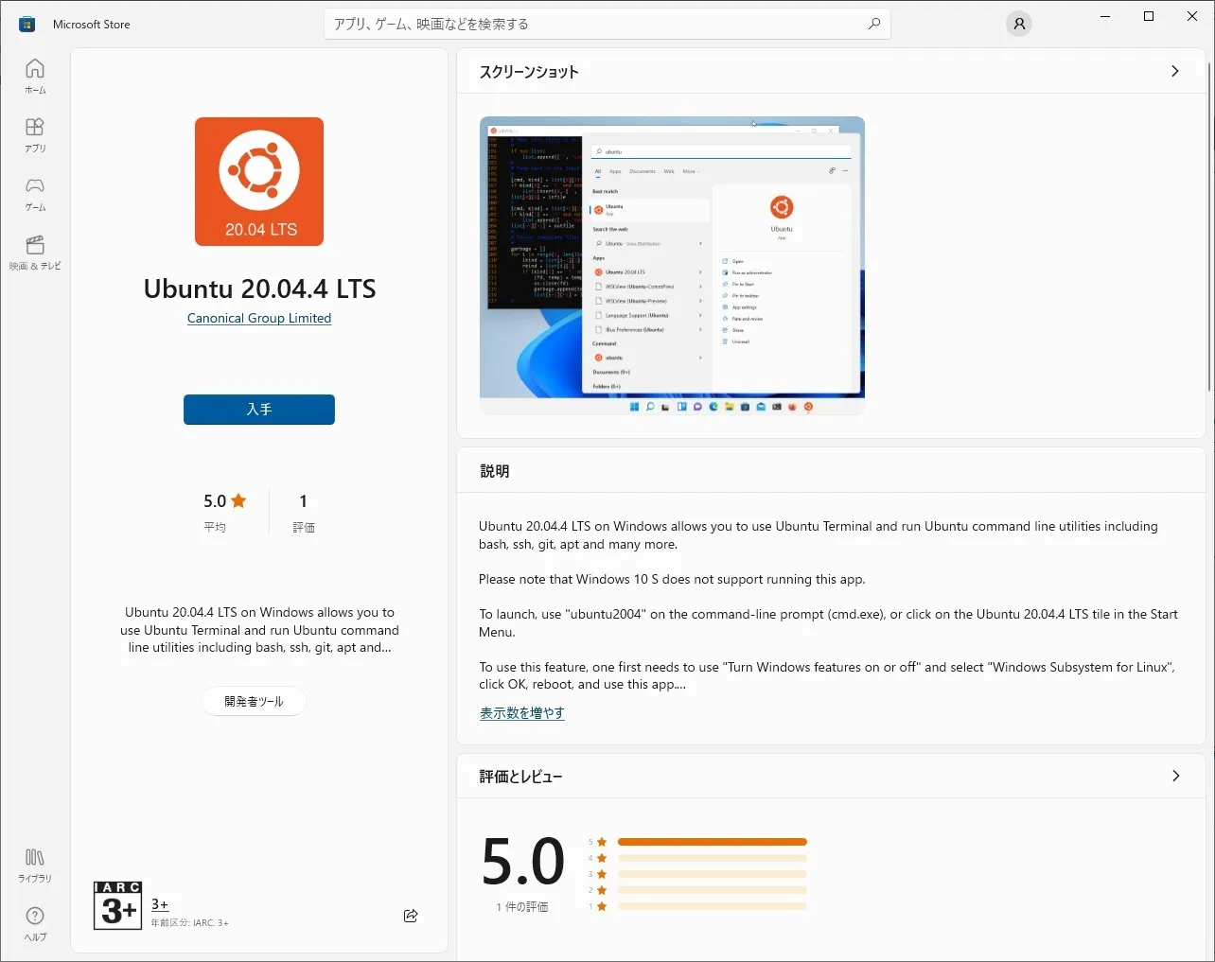Click the 5.0 平均 rating in the left panel
Screen dimensions: 1215x962
click(224, 512)
